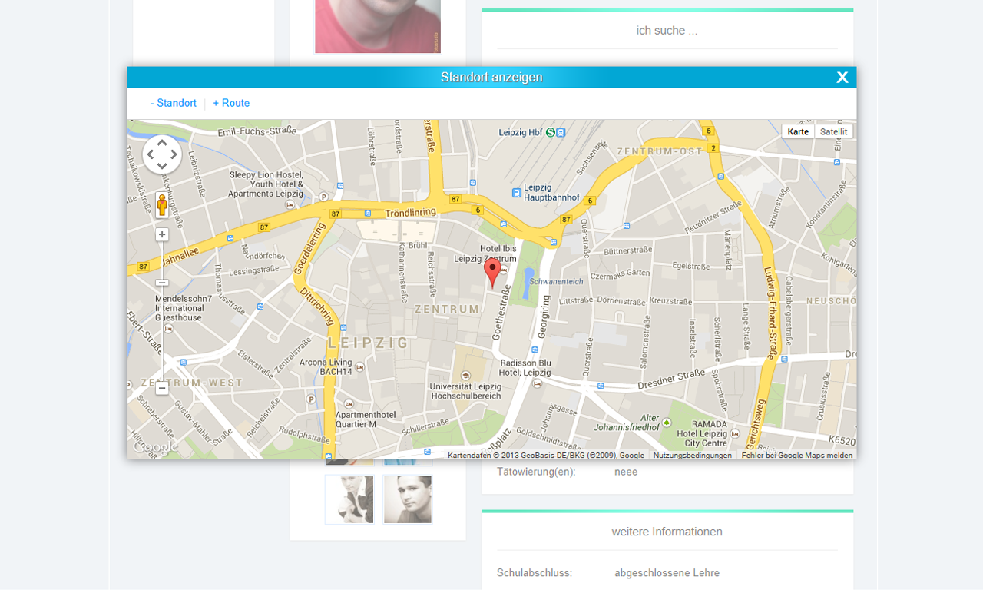
Task: Click the Dresdner Straße label on map
Action: [x=671, y=378]
